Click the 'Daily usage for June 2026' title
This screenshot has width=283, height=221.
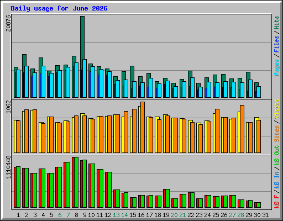pyautogui.click(x=59, y=8)
